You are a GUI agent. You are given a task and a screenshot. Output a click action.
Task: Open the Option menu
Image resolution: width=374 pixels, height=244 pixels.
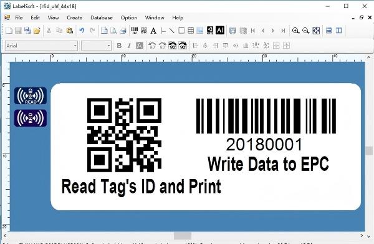click(129, 17)
